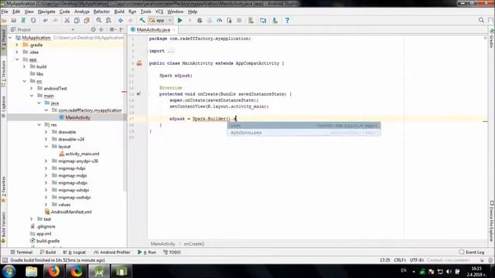Choose the second autocomplete suggestion
Screen dimensions: 495x278
(x=304, y=133)
